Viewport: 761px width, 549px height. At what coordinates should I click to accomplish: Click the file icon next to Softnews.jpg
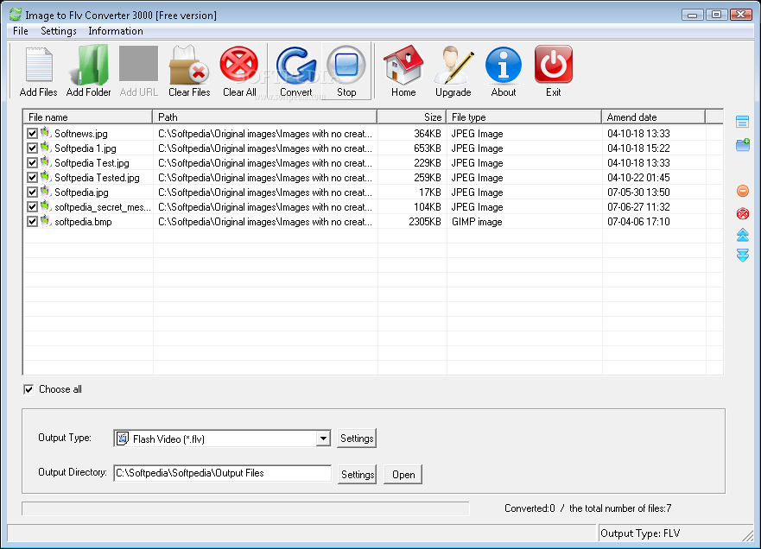[46, 132]
